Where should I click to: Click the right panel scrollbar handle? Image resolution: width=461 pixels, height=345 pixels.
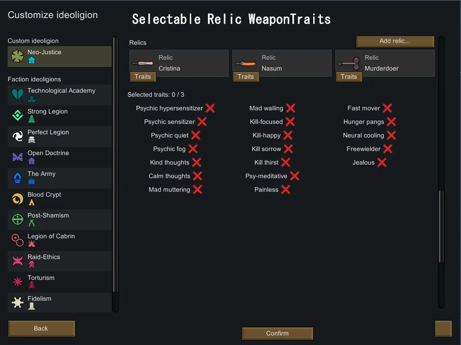pos(442,226)
